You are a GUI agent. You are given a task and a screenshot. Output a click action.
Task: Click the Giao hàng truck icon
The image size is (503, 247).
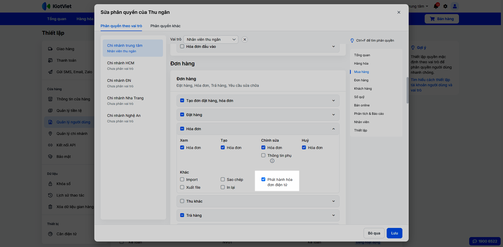coord(50,49)
